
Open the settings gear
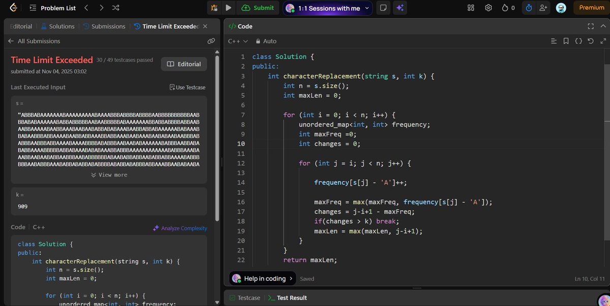coord(489,8)
